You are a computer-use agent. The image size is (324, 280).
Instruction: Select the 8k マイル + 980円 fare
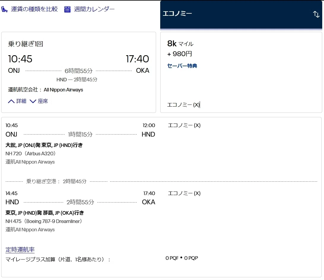(241, 72)
